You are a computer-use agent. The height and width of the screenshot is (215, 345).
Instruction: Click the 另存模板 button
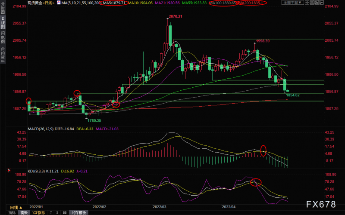coord(78,212)
